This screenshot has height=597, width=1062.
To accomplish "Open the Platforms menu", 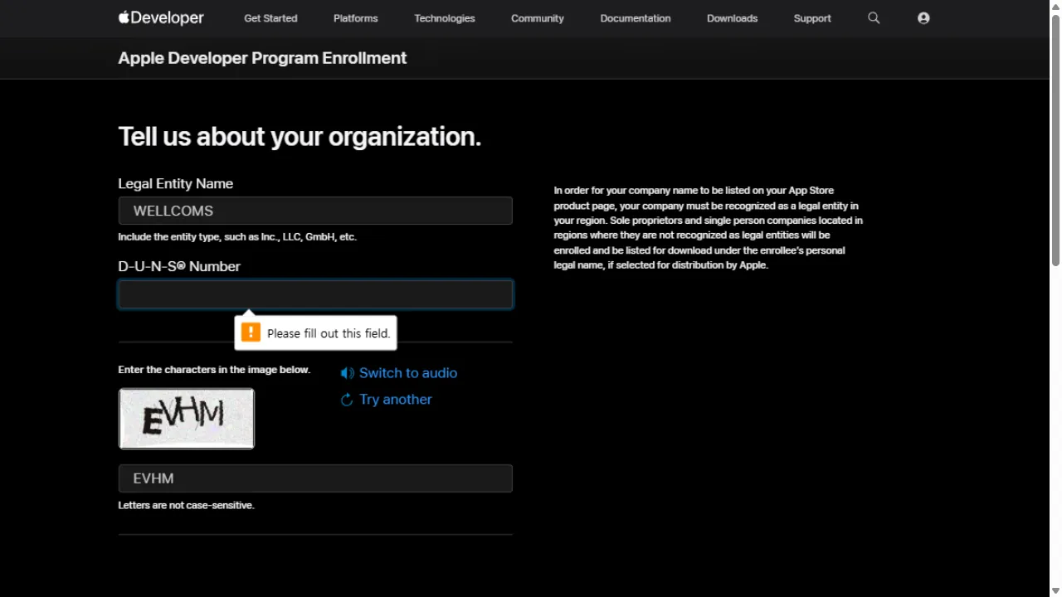I will coord(356,18).
